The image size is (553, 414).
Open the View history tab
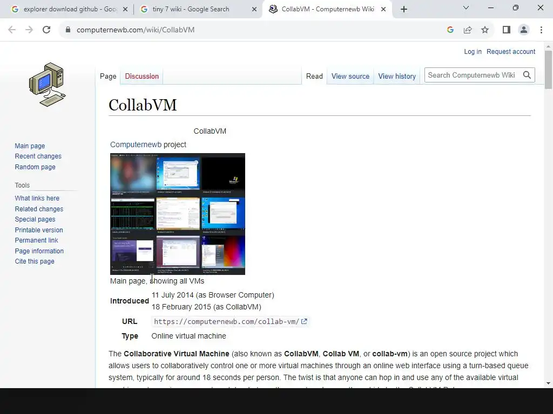pos(397,77)
